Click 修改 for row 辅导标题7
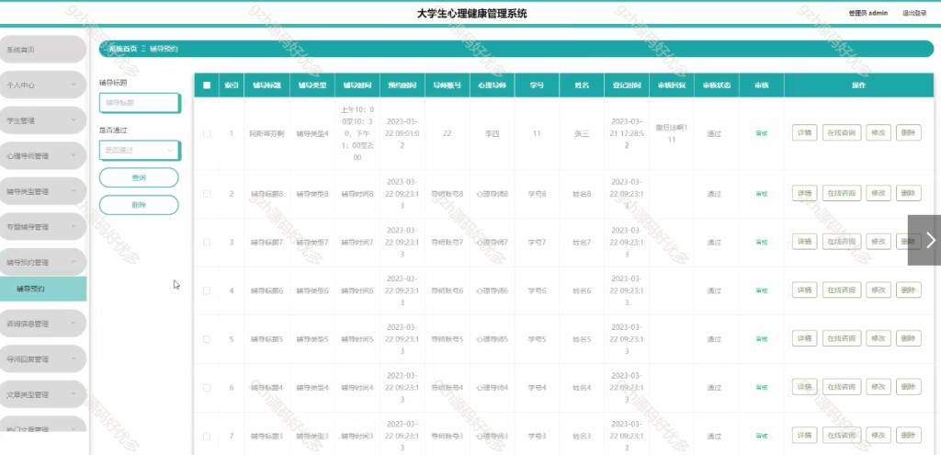Image resolution: width=941 pixels, height=455 pixels. [x=879, y=242]
